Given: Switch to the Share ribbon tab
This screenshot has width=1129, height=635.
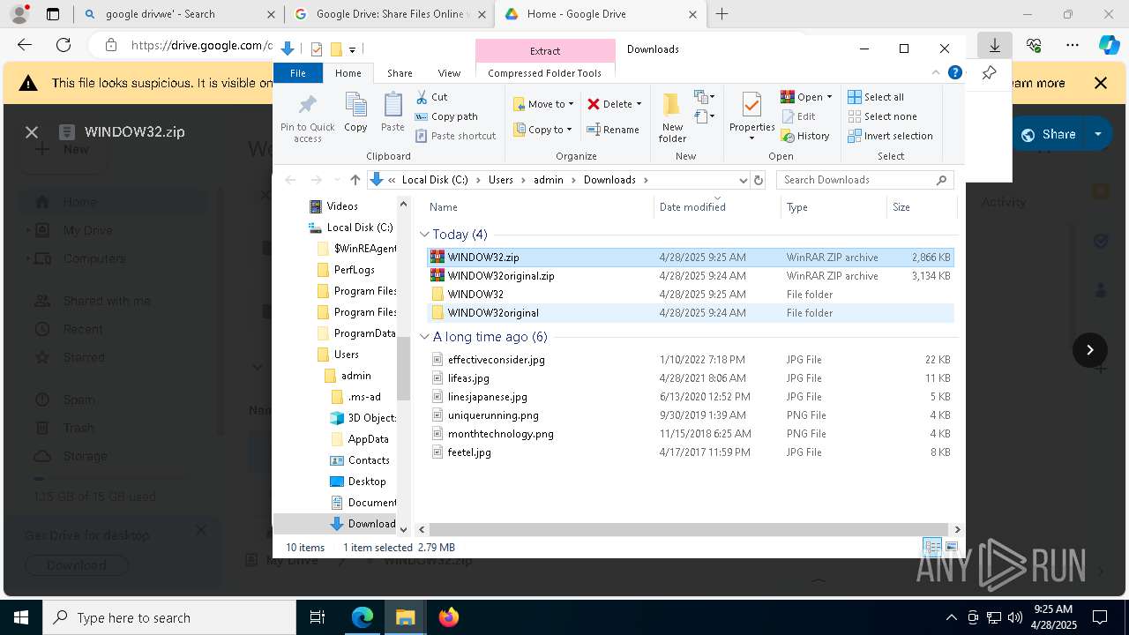Looking at the screenshot, I should (400, 73).
